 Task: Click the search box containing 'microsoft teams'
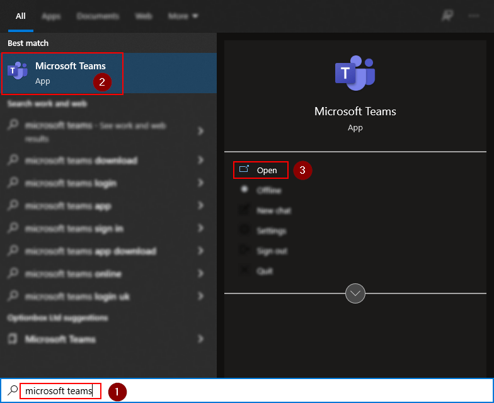coord(247,390)
